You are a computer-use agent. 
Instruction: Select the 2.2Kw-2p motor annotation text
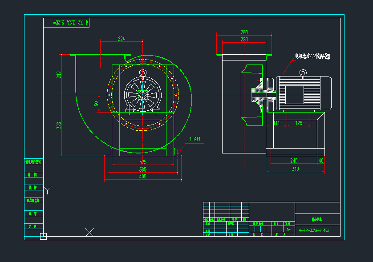(313, 56)
